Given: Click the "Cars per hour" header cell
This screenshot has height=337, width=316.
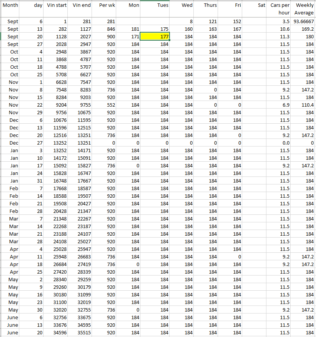Looking at the screenshot, I should (280, 9).
